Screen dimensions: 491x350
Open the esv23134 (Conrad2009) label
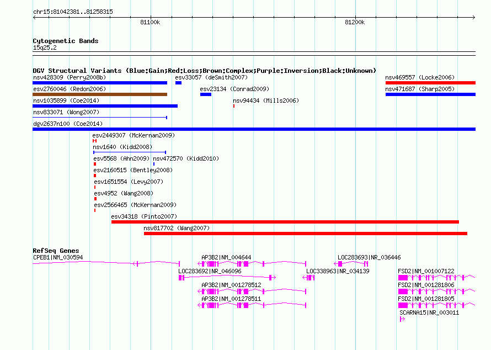[x=234, y=89]
